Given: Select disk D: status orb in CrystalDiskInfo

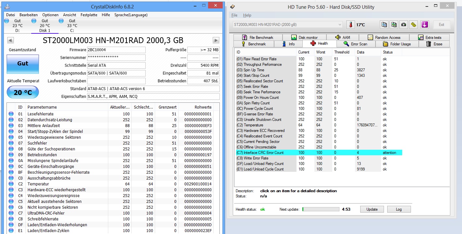Looking at the screenshot, I should (x=7, y=21).
